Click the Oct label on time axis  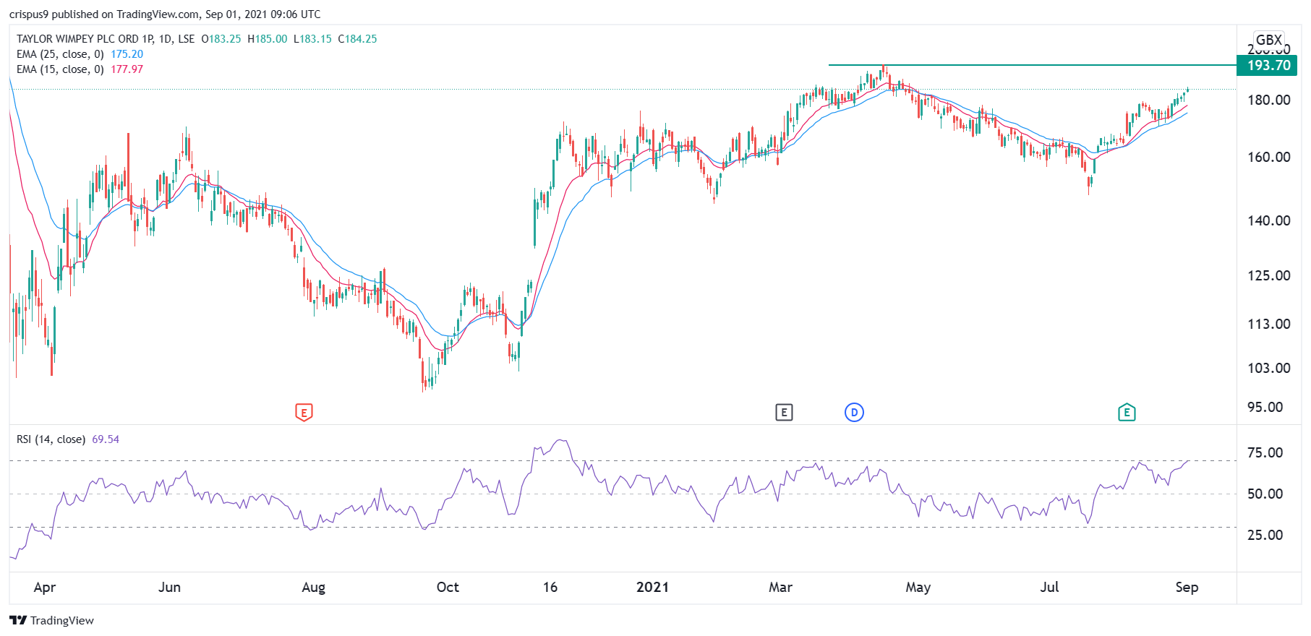(448, 587)
